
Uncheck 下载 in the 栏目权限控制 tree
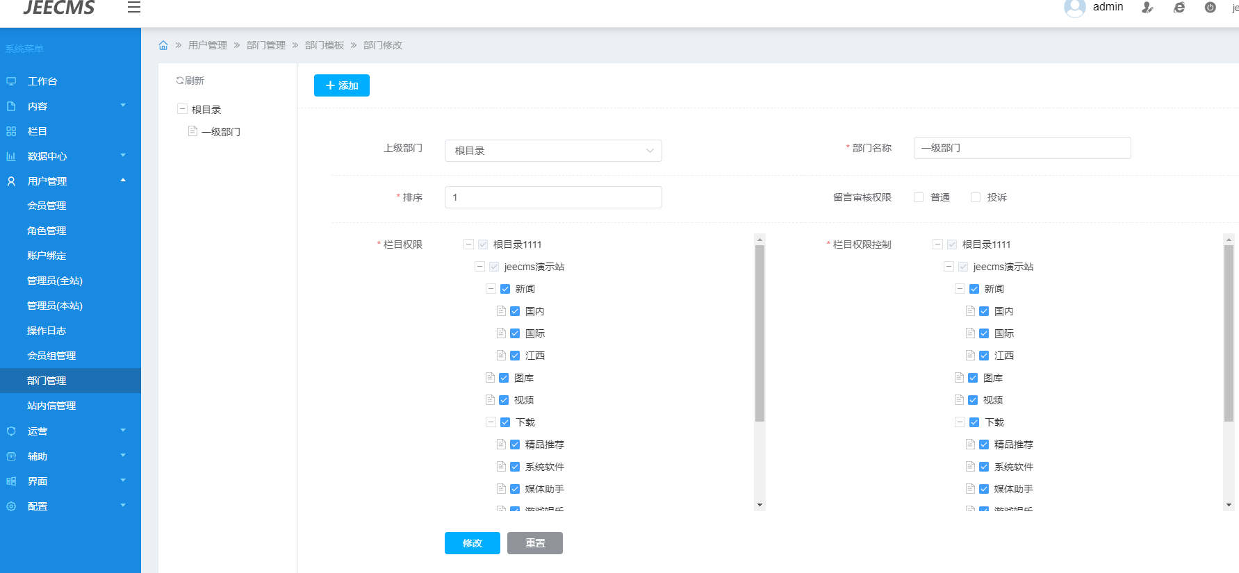[974, 422]
